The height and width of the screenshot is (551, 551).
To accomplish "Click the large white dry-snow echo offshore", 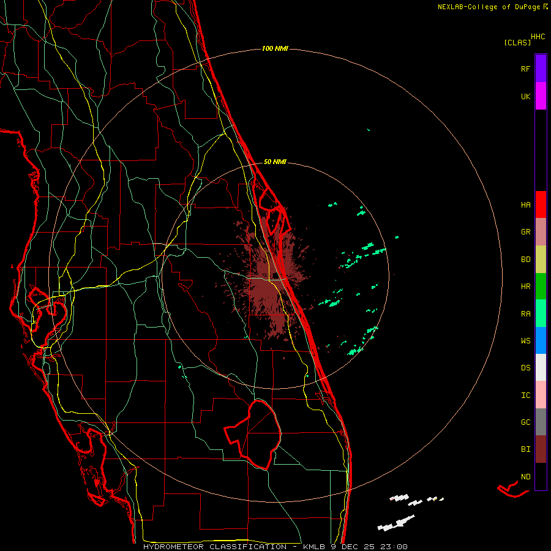I will coord(396,523).
